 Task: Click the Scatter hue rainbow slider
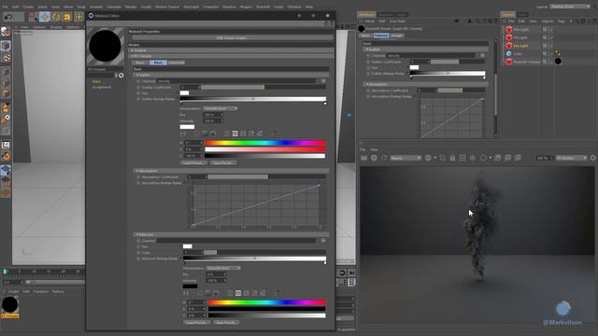(x=265, y=143)
